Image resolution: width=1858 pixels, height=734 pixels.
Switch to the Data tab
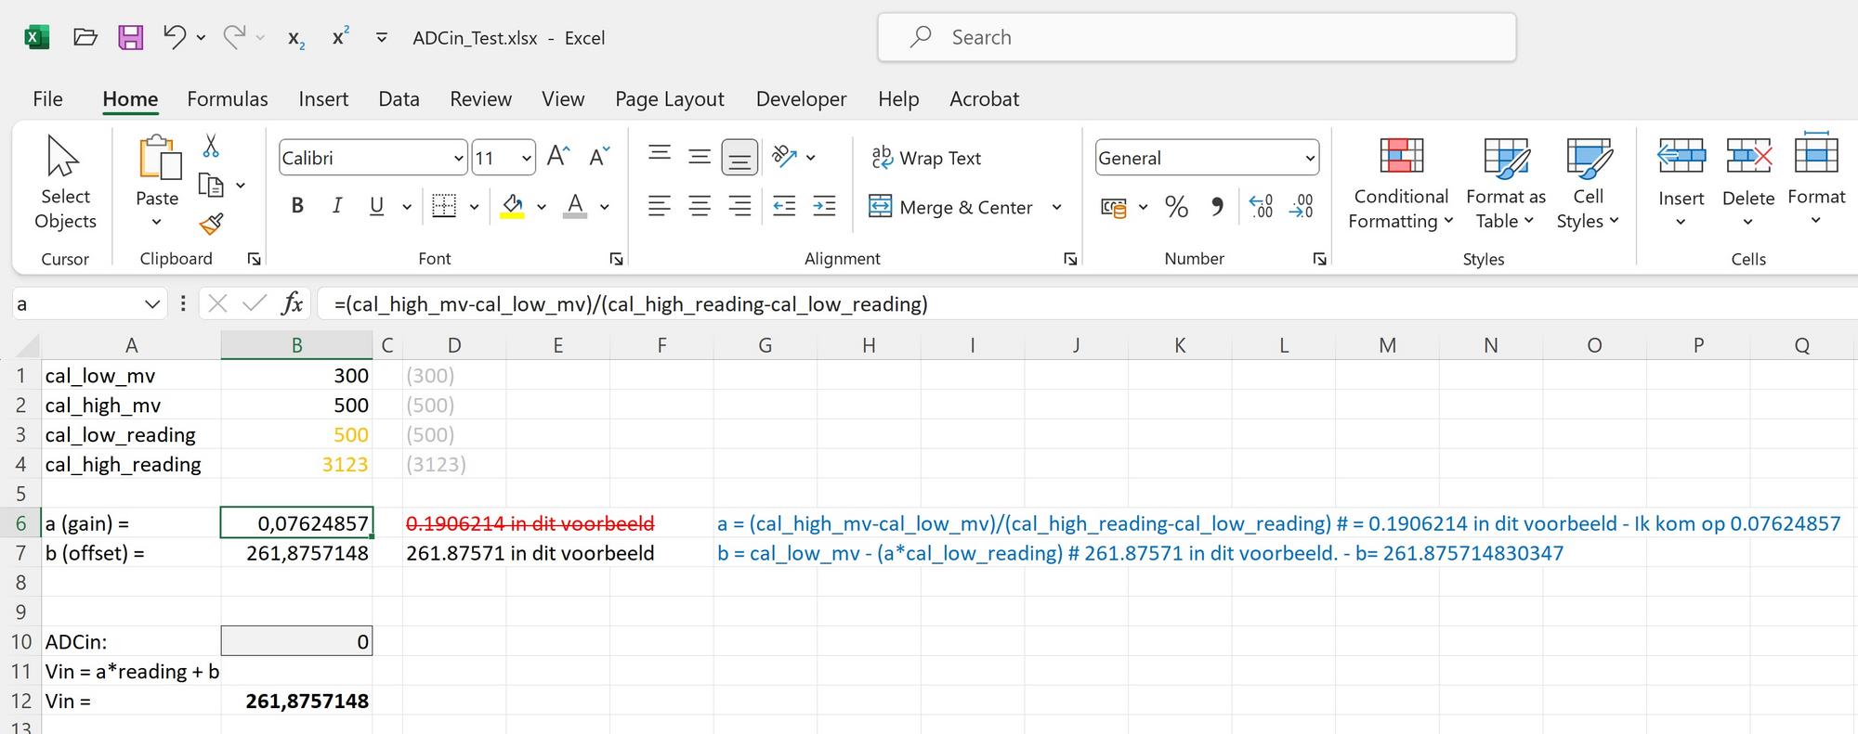coord(399,98)
